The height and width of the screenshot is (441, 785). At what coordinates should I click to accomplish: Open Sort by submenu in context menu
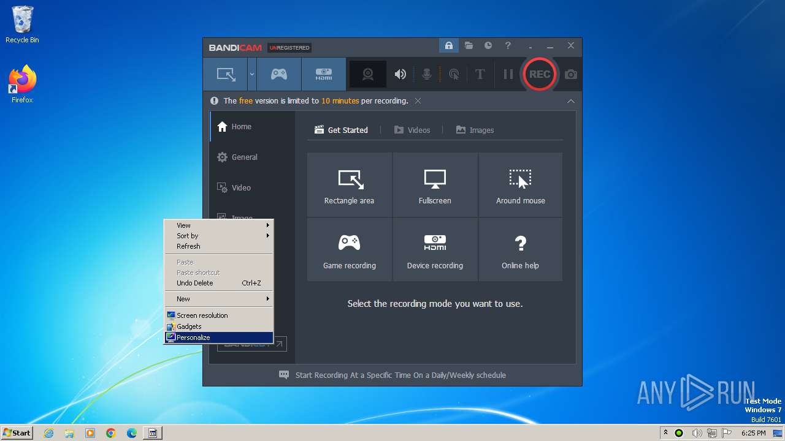pyautogui.click(x=218, y=236)
